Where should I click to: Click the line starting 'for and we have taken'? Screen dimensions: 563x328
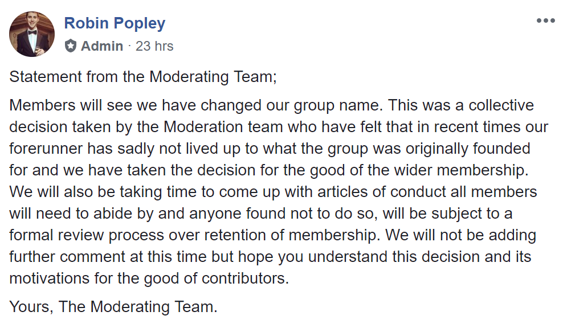click(x=269, y=170)
